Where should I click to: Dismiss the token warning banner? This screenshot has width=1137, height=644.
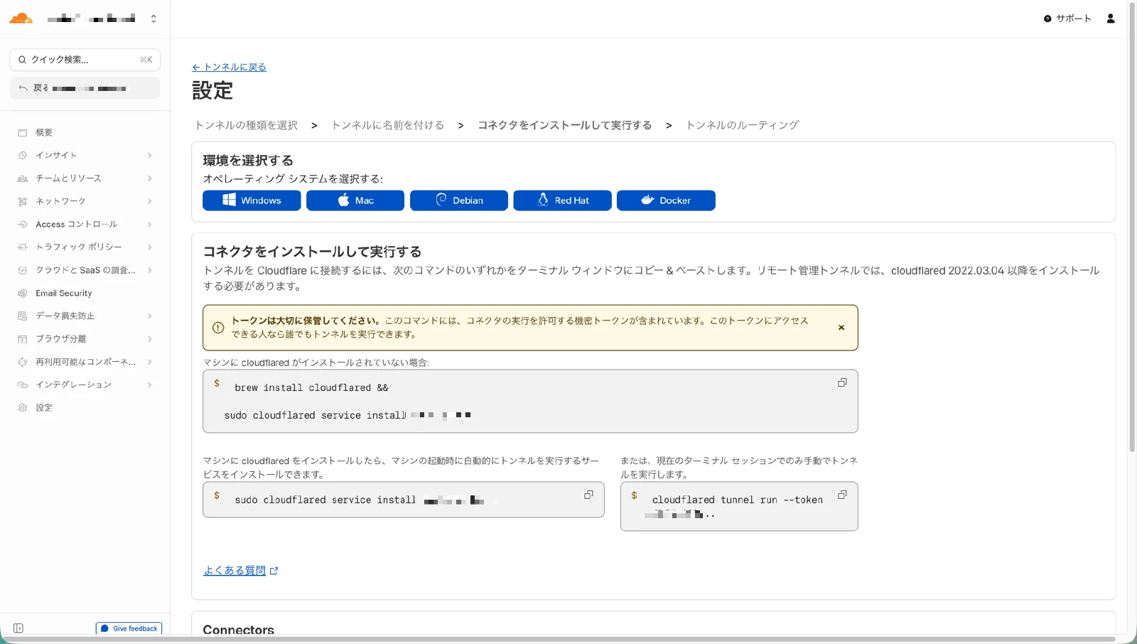[x=841, y=327]
